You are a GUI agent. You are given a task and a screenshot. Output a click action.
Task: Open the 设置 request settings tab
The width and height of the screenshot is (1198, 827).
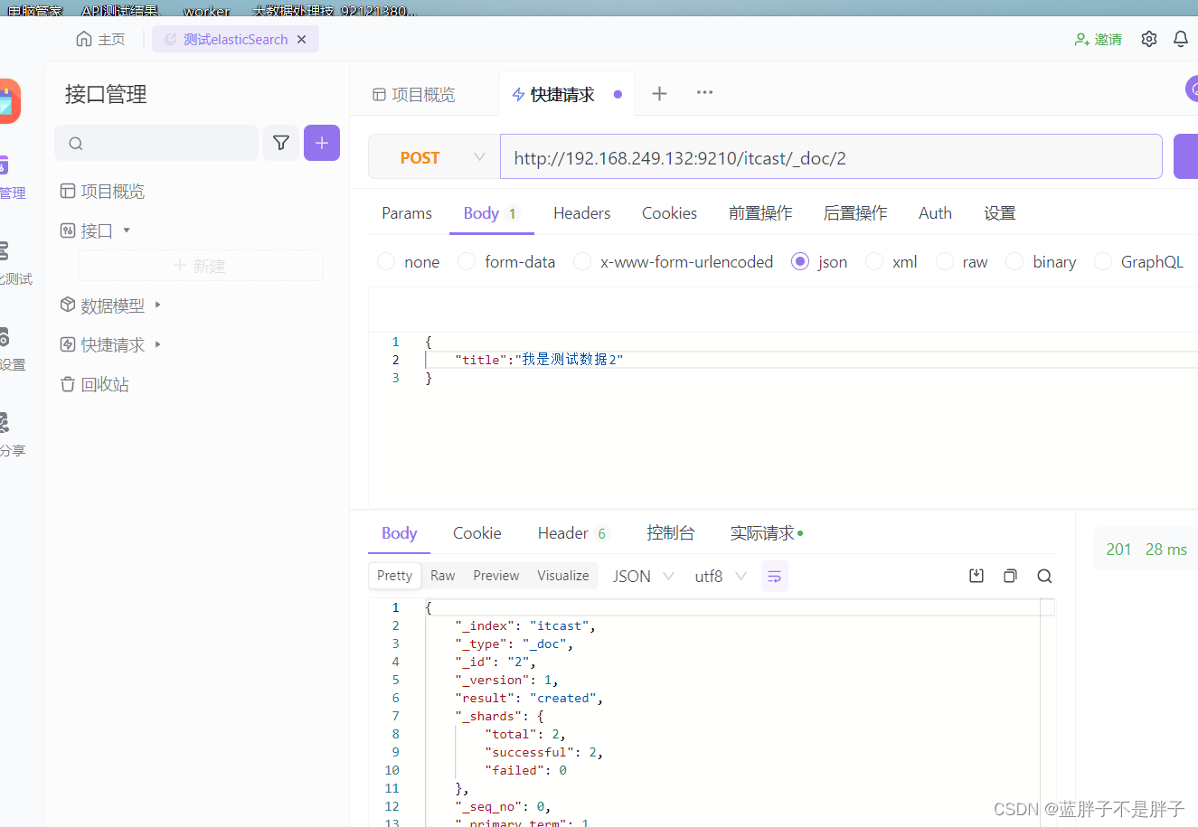coord(1000,213)
